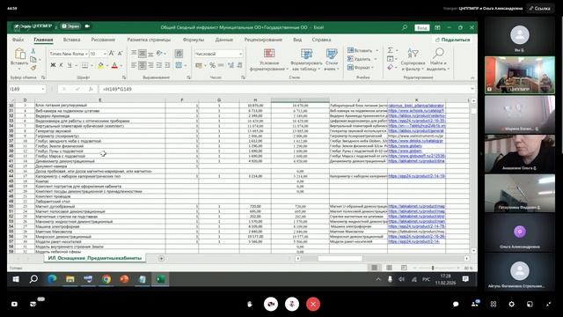Screen dimensions: 563x317
Task: Click the formula bar with =H149*G149
Action: coord(285,89)
